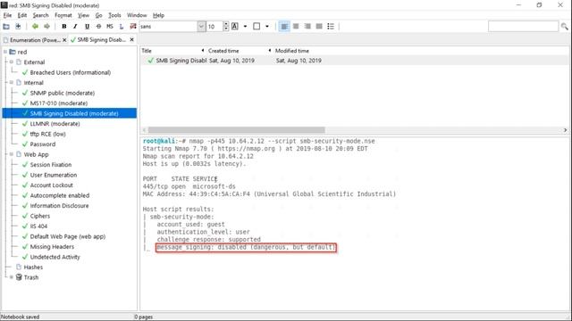The width and height of the screenshot is (572, 321).
Task: Toggle strikethrough formatting
Action: 98,26
